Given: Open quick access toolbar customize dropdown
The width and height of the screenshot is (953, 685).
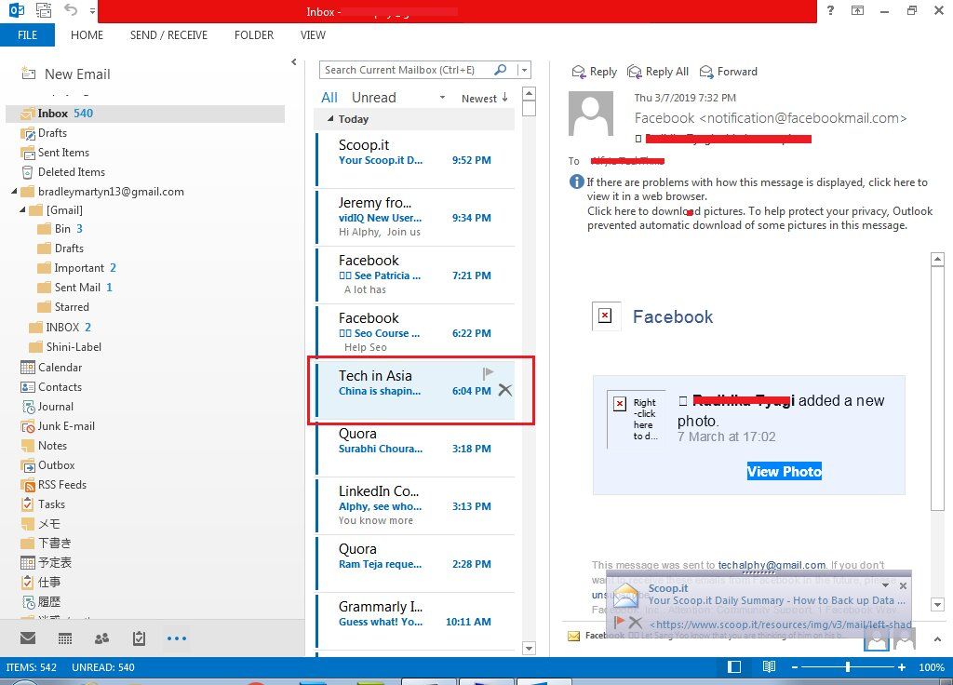Looking at the screenshot, I should [92, 10].
